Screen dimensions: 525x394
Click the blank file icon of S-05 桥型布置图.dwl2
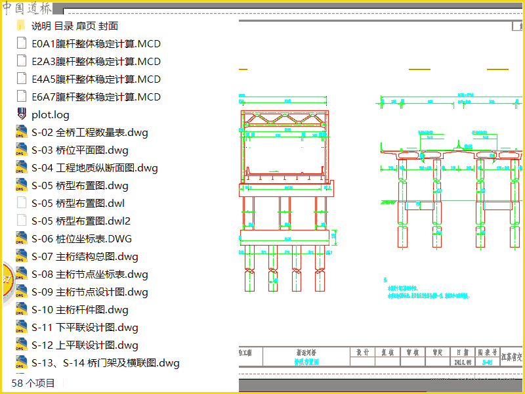click(22, 221)
